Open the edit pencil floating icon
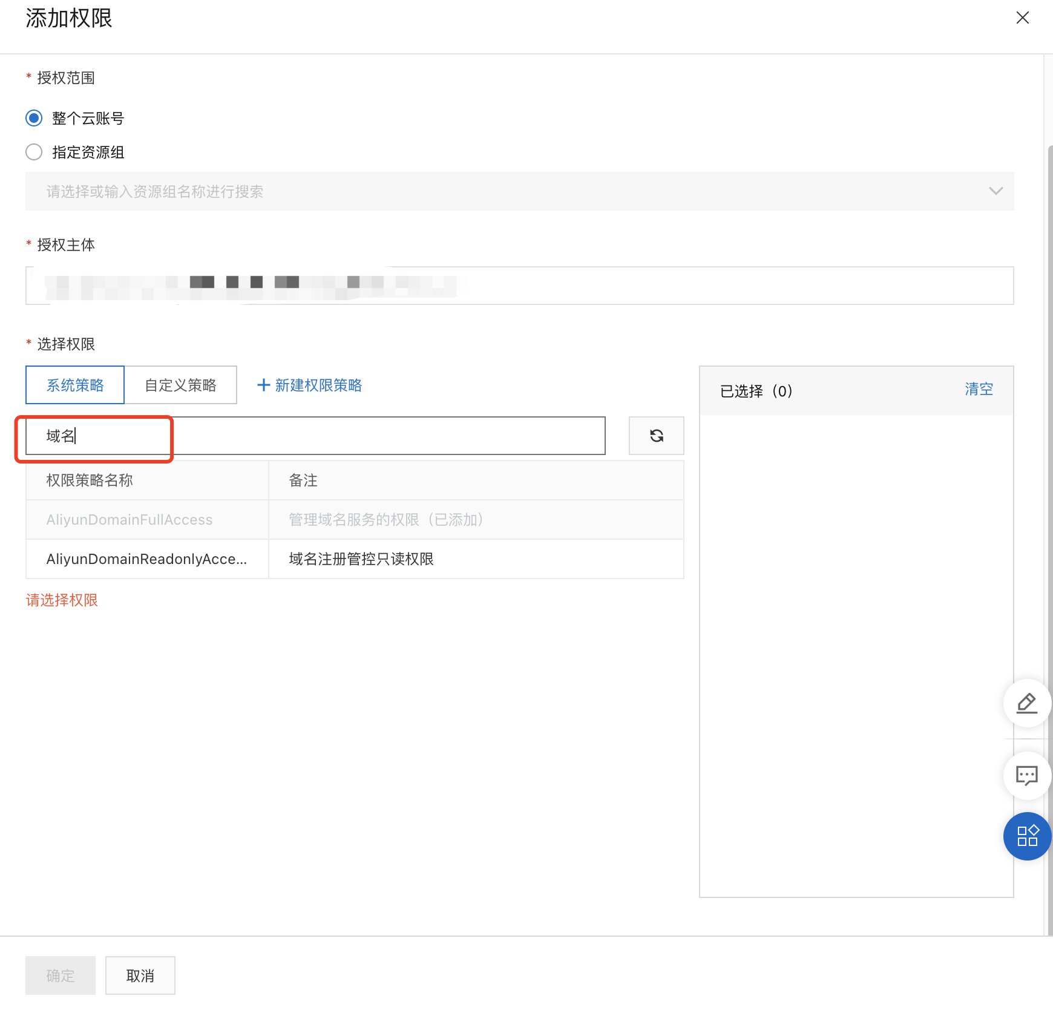Screen dimensions: 1053x1013 point(1026,703)
